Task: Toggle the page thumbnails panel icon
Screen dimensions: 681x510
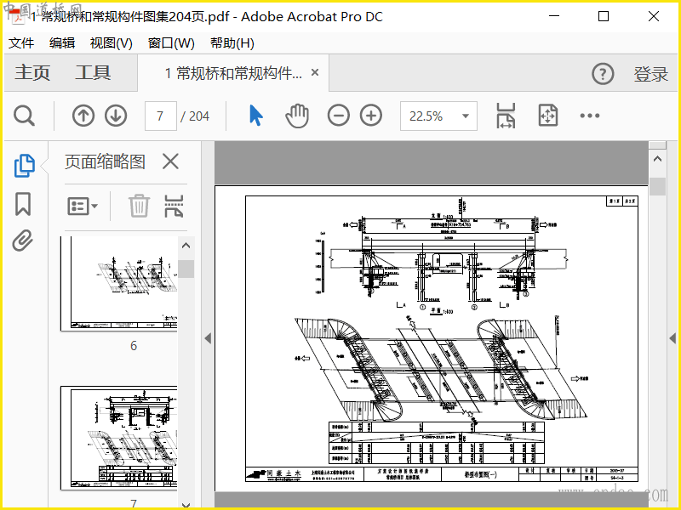Action: point(25,166)
